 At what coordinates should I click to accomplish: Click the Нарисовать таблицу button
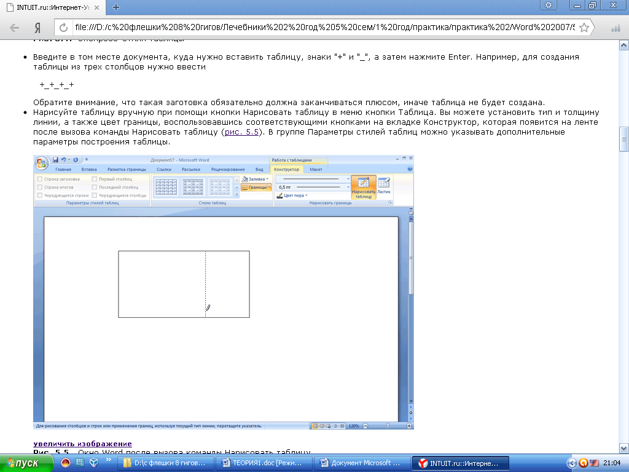364,187
